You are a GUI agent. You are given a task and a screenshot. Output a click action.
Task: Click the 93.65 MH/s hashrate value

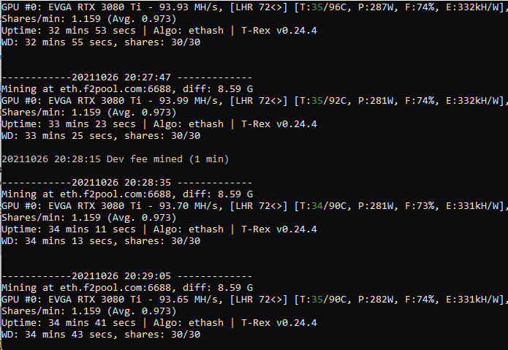tap(191, 300)
